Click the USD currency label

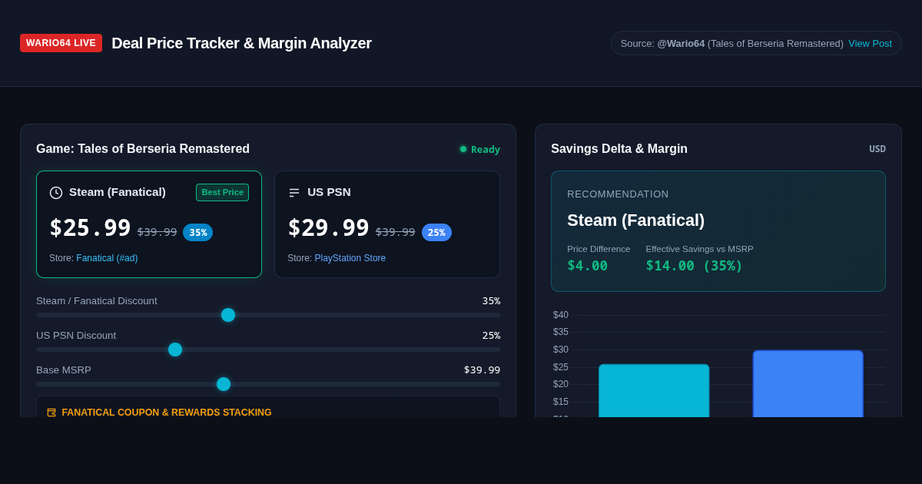pos(877,149)
